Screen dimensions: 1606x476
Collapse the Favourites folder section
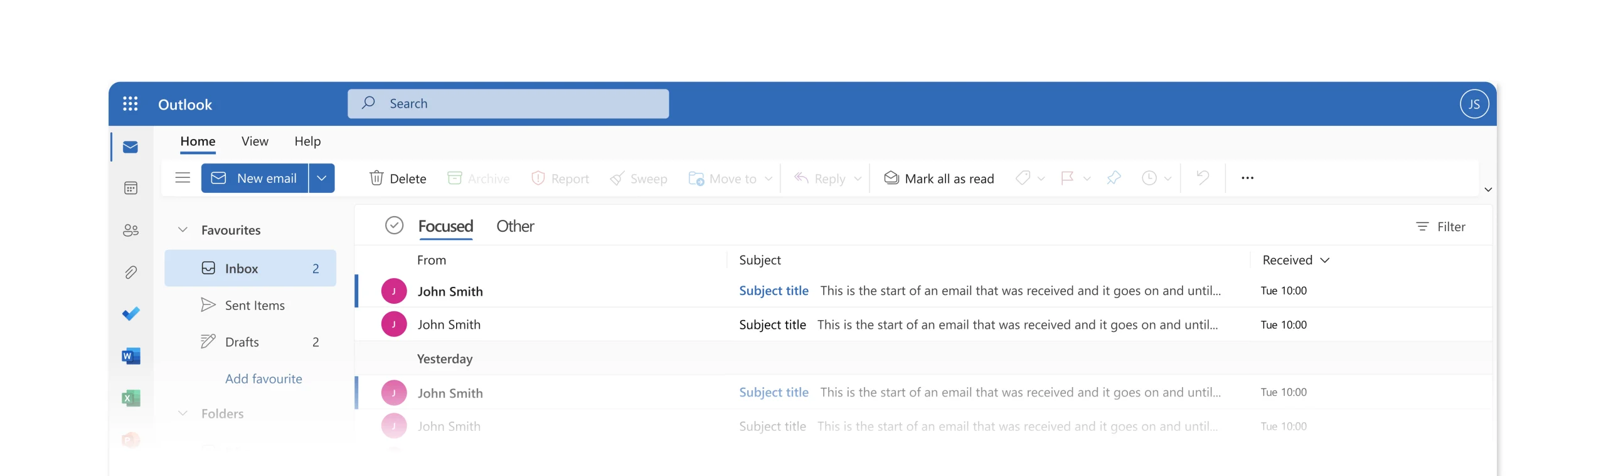183,230
